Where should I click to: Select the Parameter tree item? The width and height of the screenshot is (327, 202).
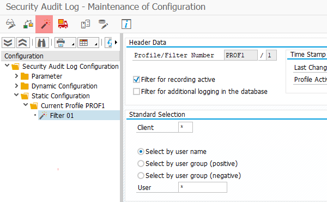[47, 76]
